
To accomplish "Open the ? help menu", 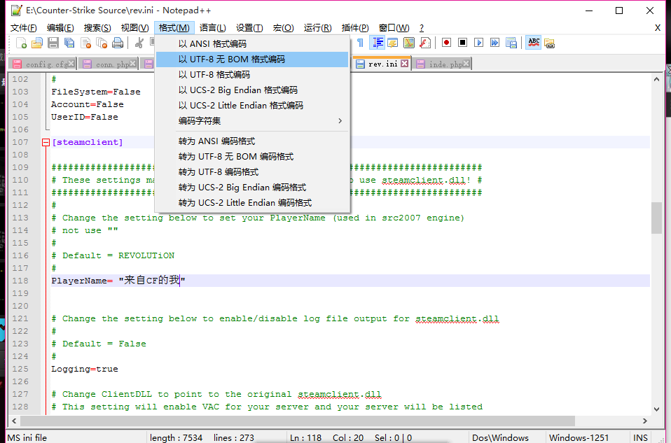I will 422,28.
